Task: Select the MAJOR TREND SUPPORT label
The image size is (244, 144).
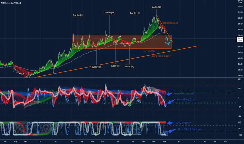Action: click(161, 56)
